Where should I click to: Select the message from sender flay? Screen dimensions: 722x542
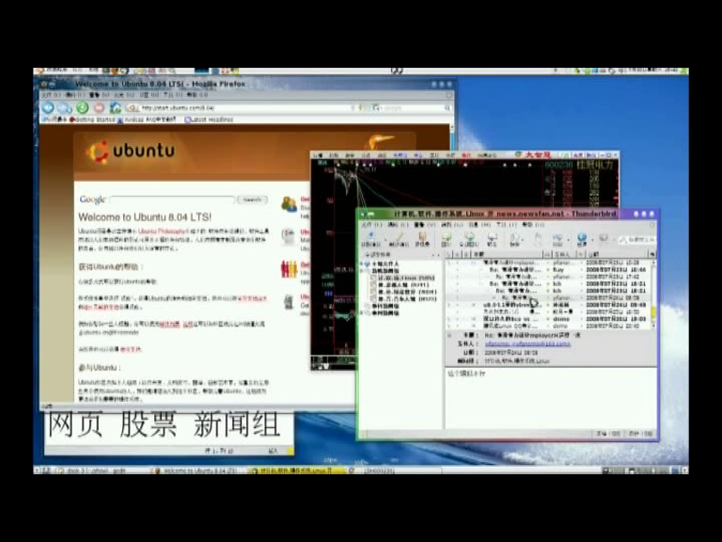[x=550, y=270]
